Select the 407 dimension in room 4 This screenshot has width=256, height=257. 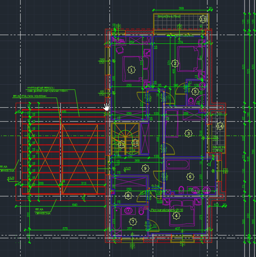point(177,228)
